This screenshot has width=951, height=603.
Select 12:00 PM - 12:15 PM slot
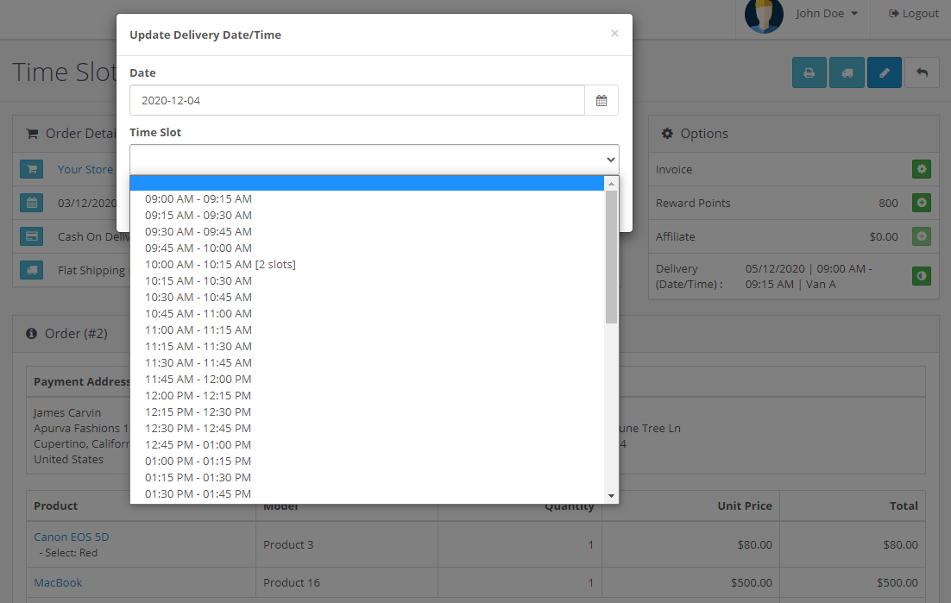[367, 395]
